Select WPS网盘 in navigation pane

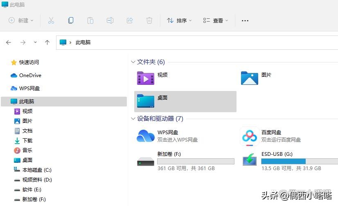(25, 88)
